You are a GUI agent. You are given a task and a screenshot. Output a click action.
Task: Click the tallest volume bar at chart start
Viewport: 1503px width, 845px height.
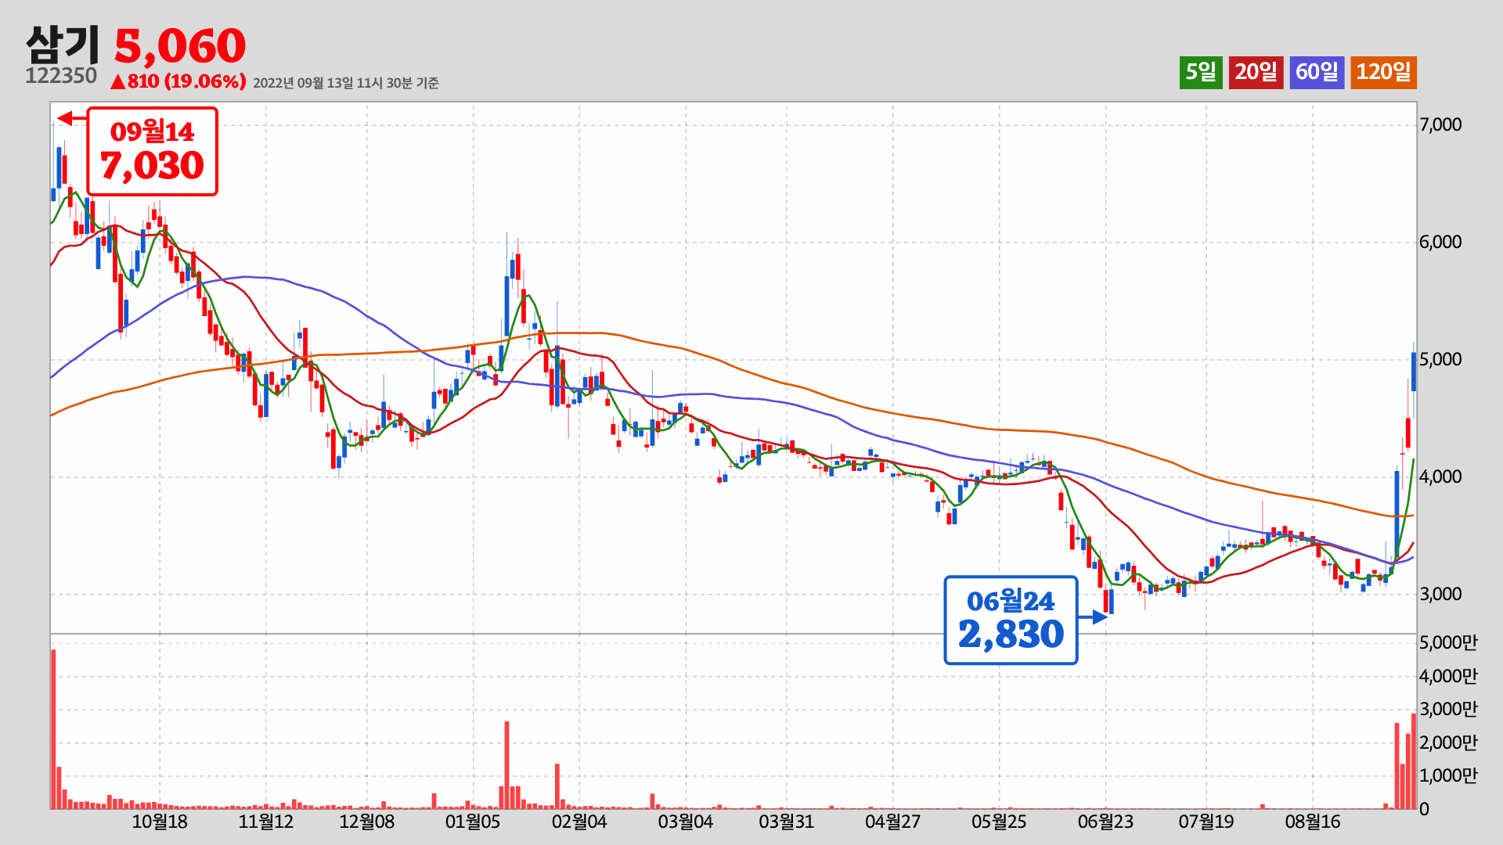pyautogui.click(x=53, y=729)
